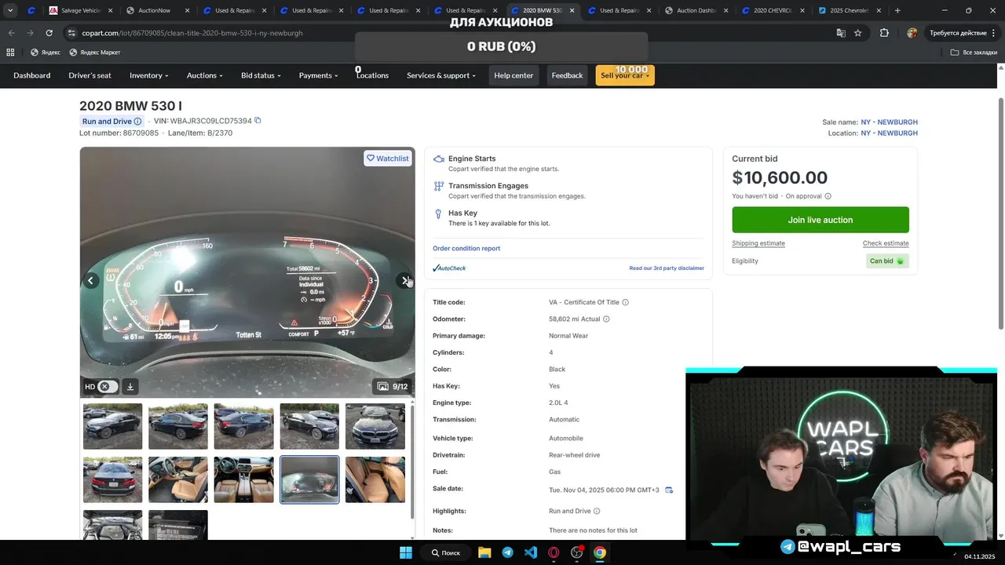Open Visual Studio Code from taskbar

point(531,552)
